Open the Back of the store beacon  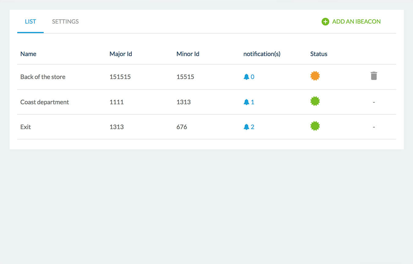tap(43, 77)
